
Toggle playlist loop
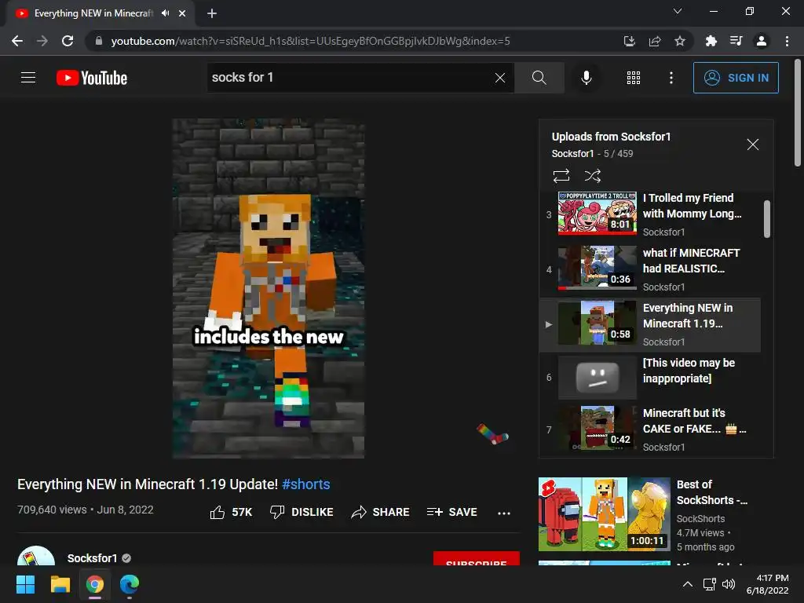pyautogui.click(x=561, y=176)
